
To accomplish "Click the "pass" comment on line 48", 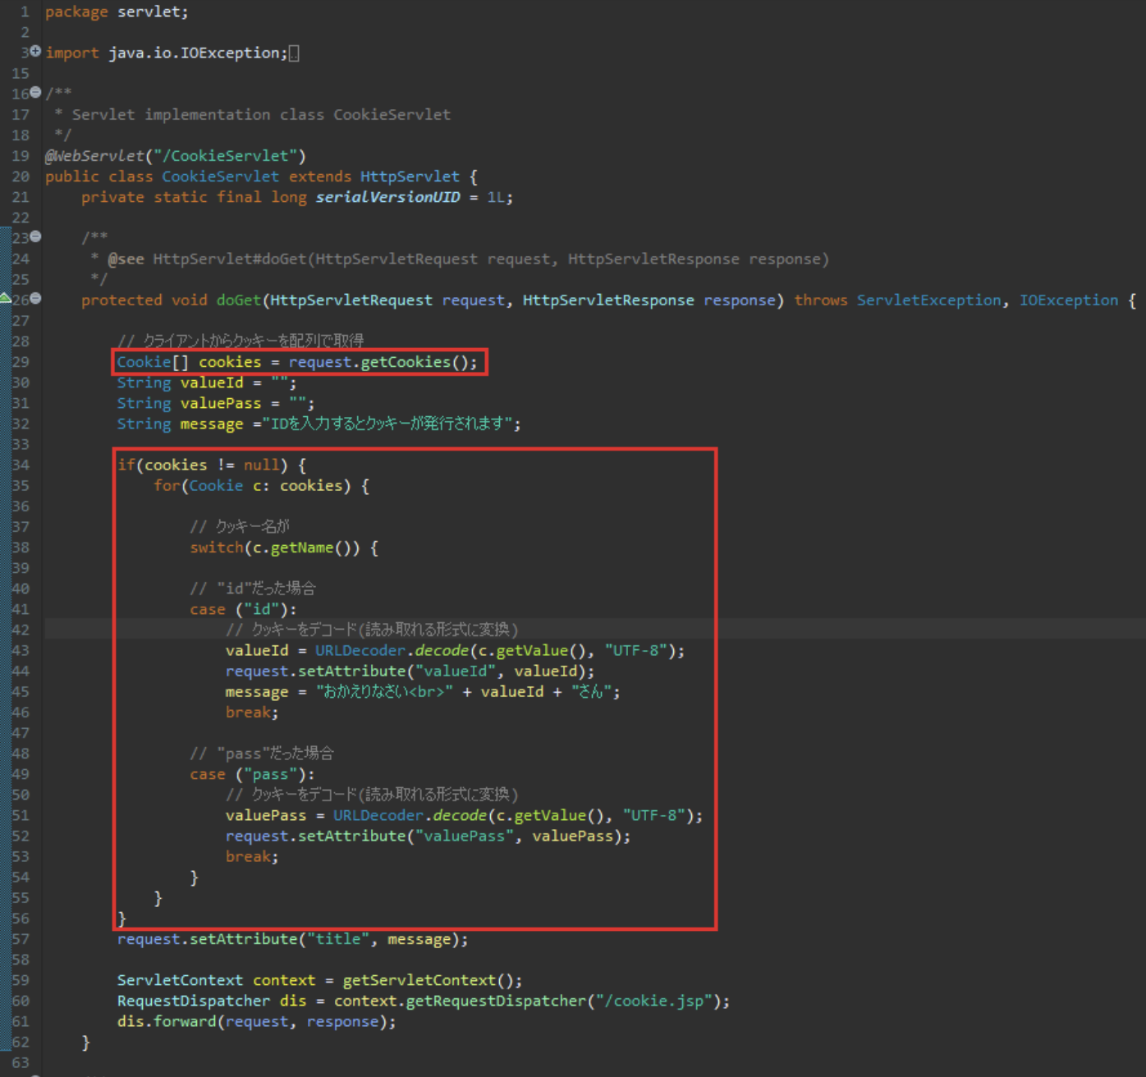I will [262, 754].
